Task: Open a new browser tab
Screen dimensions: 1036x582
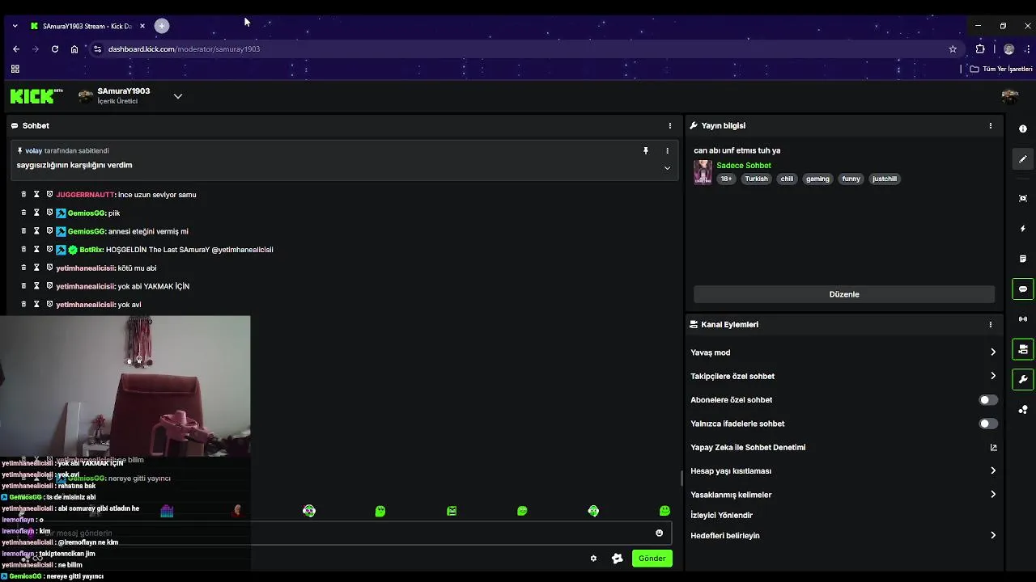Action: (x=162, y=26)
